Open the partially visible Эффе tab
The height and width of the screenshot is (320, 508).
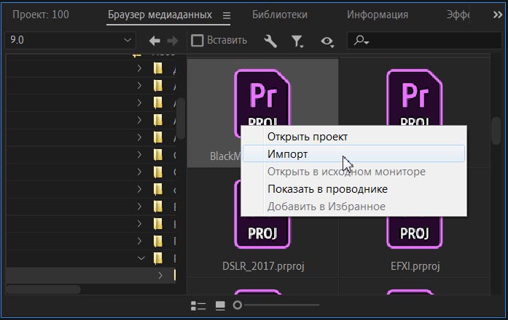(458, 15)
